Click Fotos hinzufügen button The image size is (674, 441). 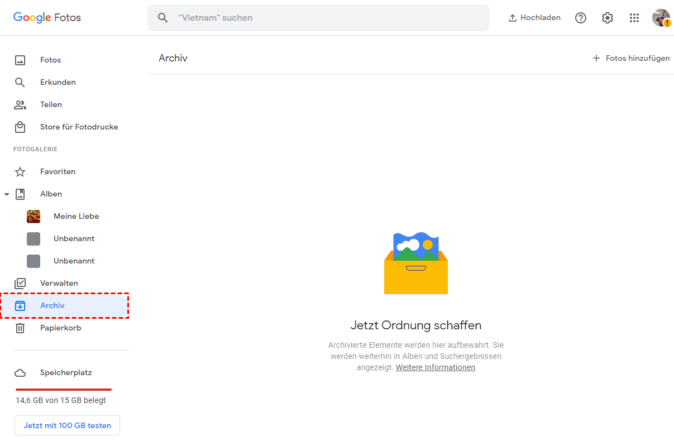tap(631, 58)
